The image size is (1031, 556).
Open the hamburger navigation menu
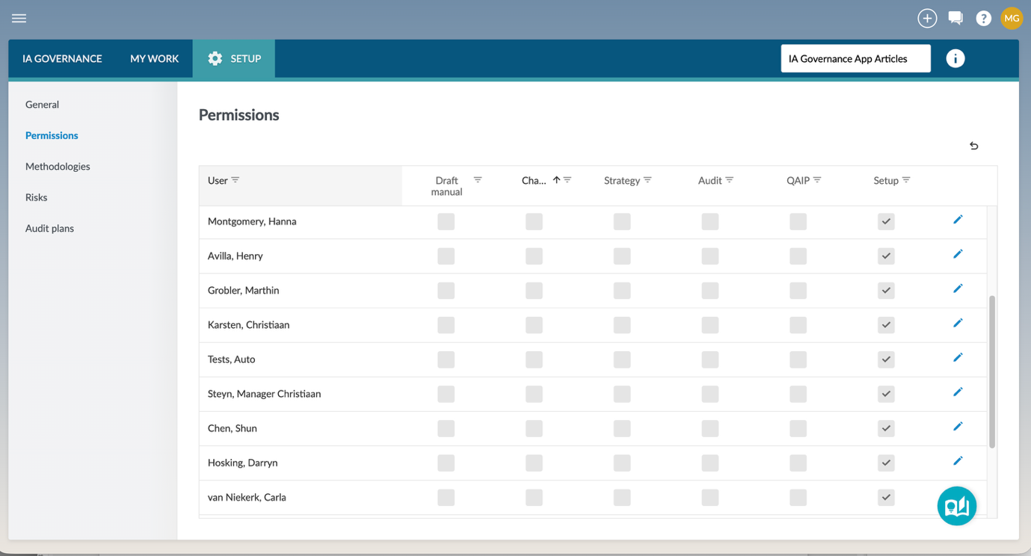(x=19, y=18)
